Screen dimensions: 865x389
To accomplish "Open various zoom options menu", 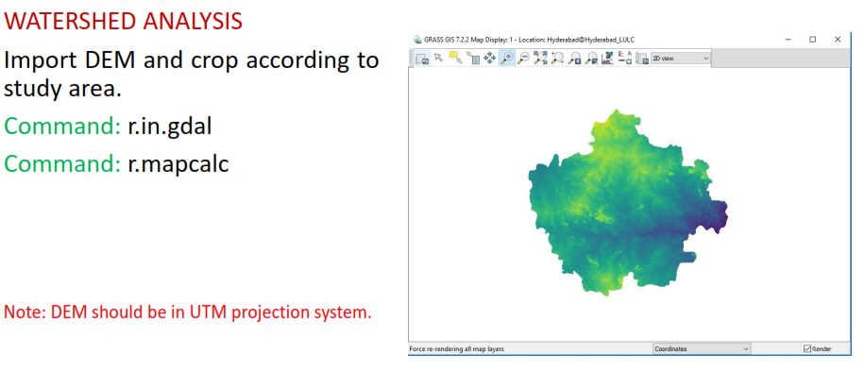I will click(x=591, y=59).
